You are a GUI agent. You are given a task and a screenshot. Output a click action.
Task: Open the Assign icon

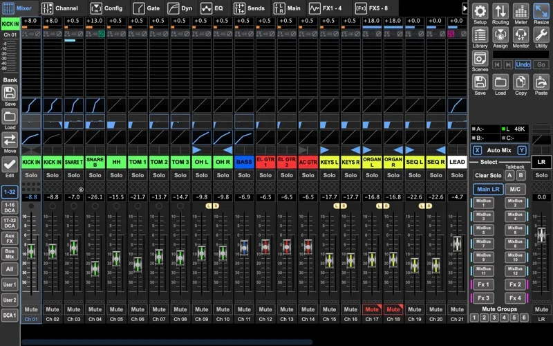point(500,35)
